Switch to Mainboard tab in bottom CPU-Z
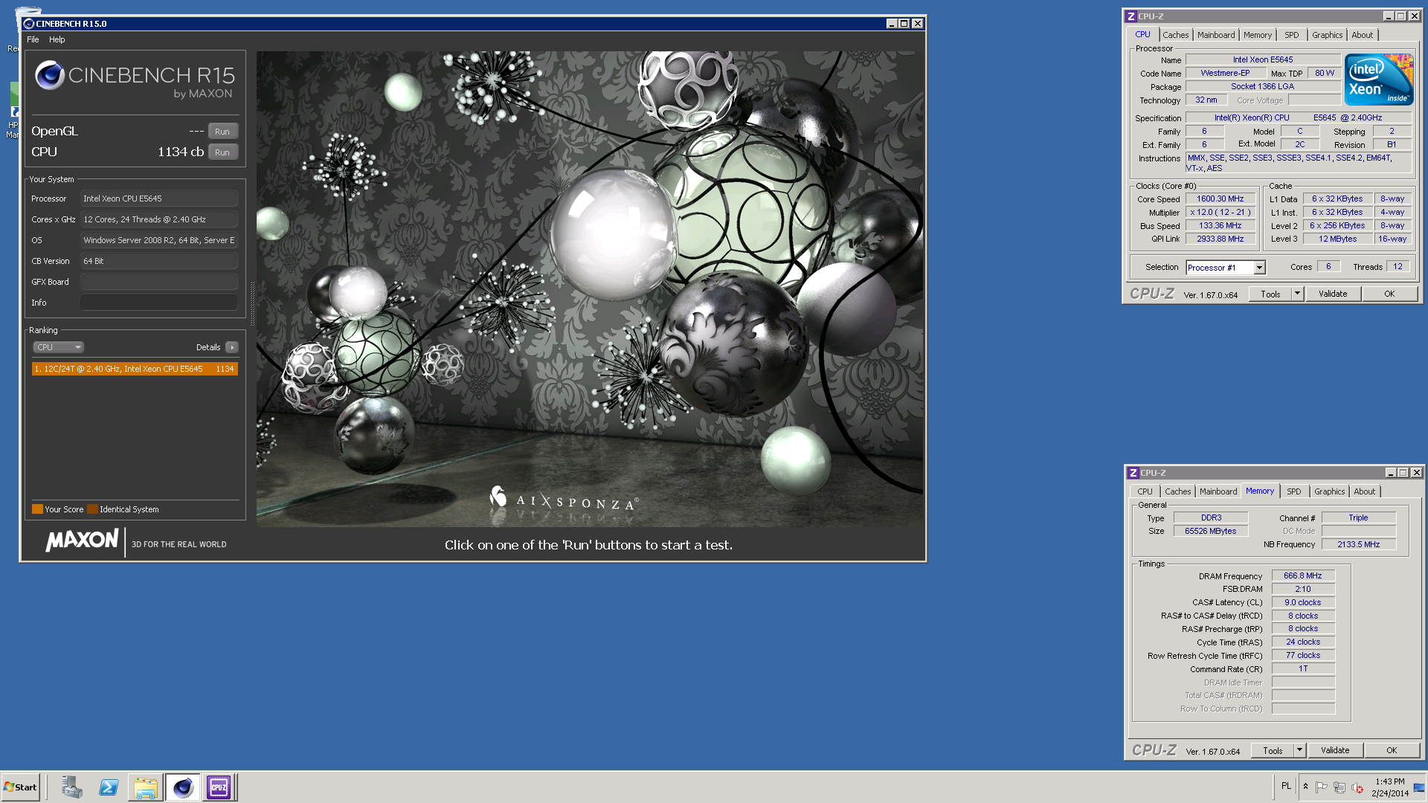1428x803 pixels. tap(1218, 491)
